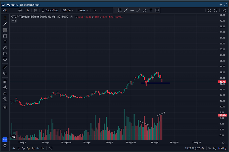The height and width of the screenshot is (152, 229).
Task: Open the chart settings gear
Action: point(209,10)
